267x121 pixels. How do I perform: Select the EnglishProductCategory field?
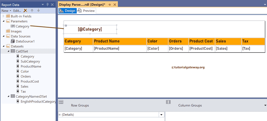pos(38,102)
